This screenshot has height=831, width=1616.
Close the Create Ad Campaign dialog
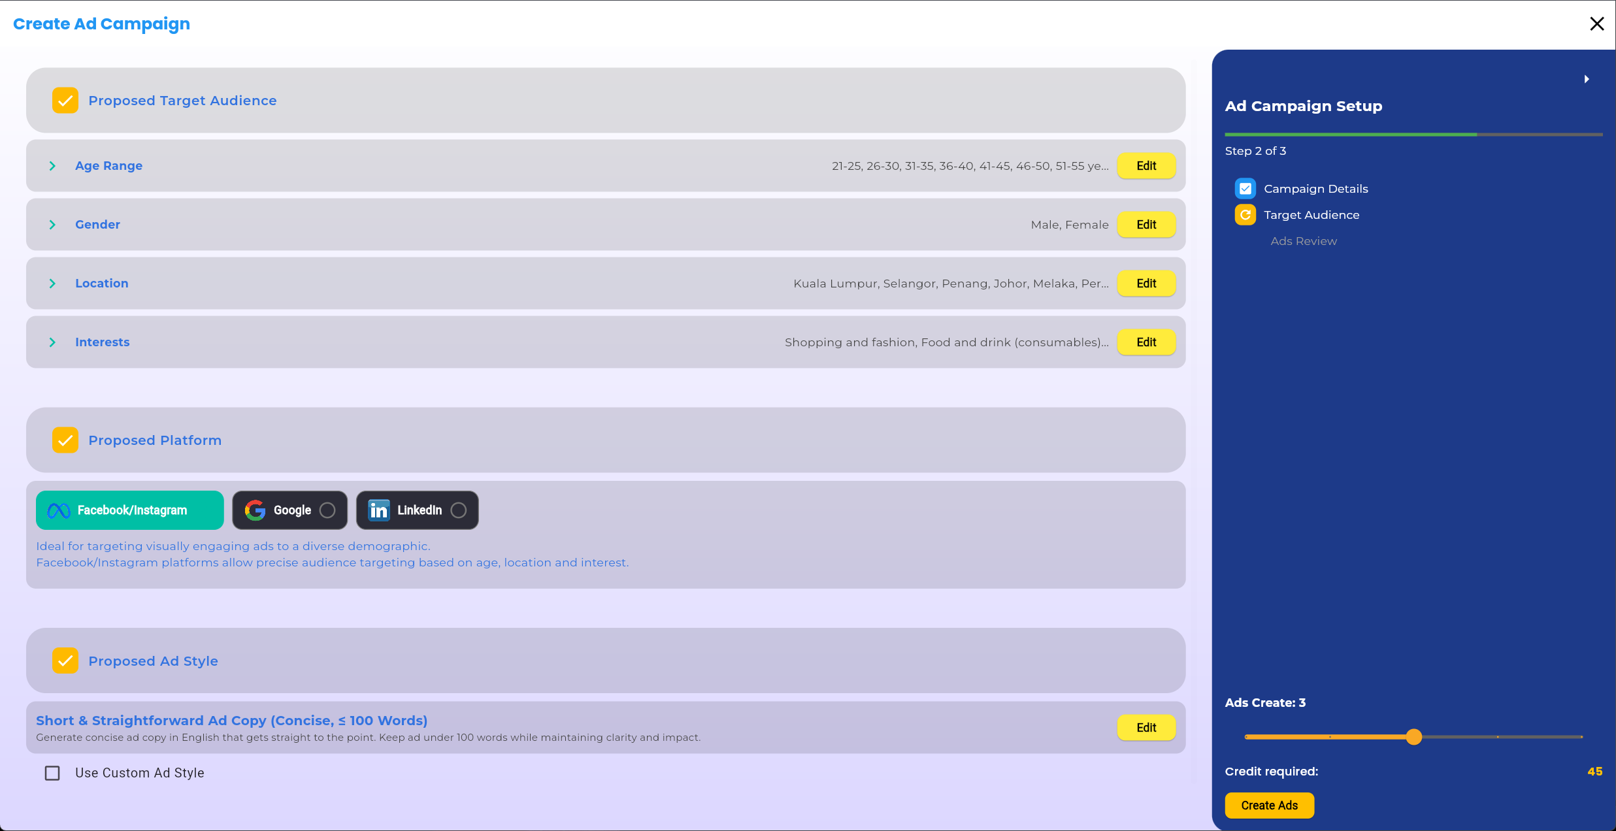coord(1596,24)
